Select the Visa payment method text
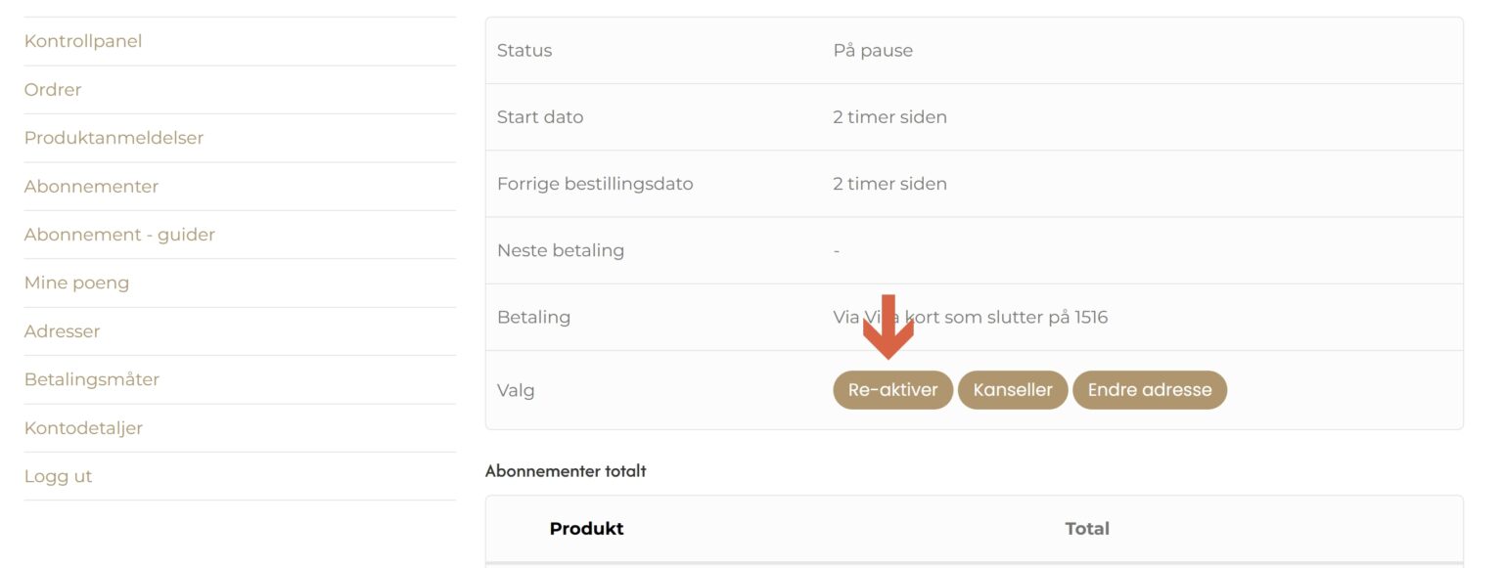The image size is (1503, 568). [970, 317]
